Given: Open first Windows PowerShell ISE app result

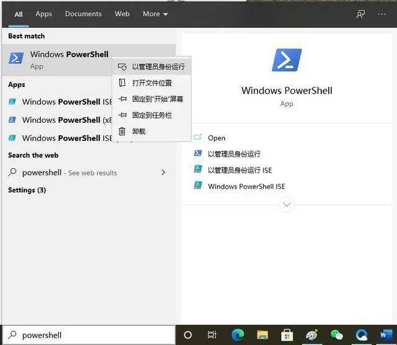Looking at the screenshot, I should [57, 102].
